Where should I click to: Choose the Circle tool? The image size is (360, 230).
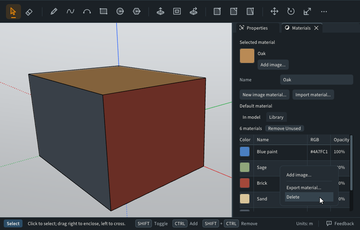pyautogui.click(x=120, y=12)
